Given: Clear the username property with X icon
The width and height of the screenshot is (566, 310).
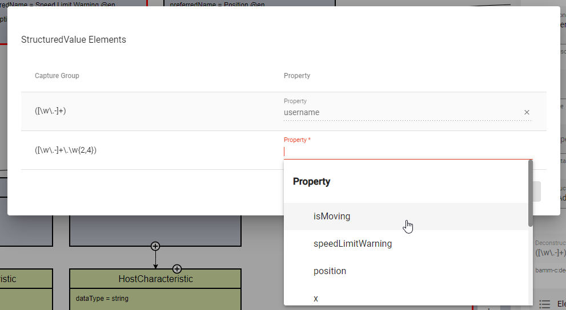Looking at the screenshot, I should tap(527, 112).
